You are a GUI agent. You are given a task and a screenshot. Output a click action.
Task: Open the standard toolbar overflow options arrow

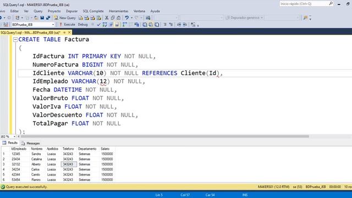tap(310, 18)
